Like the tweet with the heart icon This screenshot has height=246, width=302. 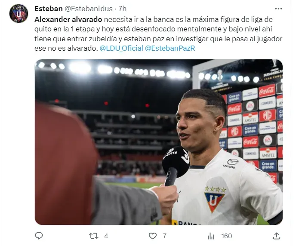click(x=153, y=236)
